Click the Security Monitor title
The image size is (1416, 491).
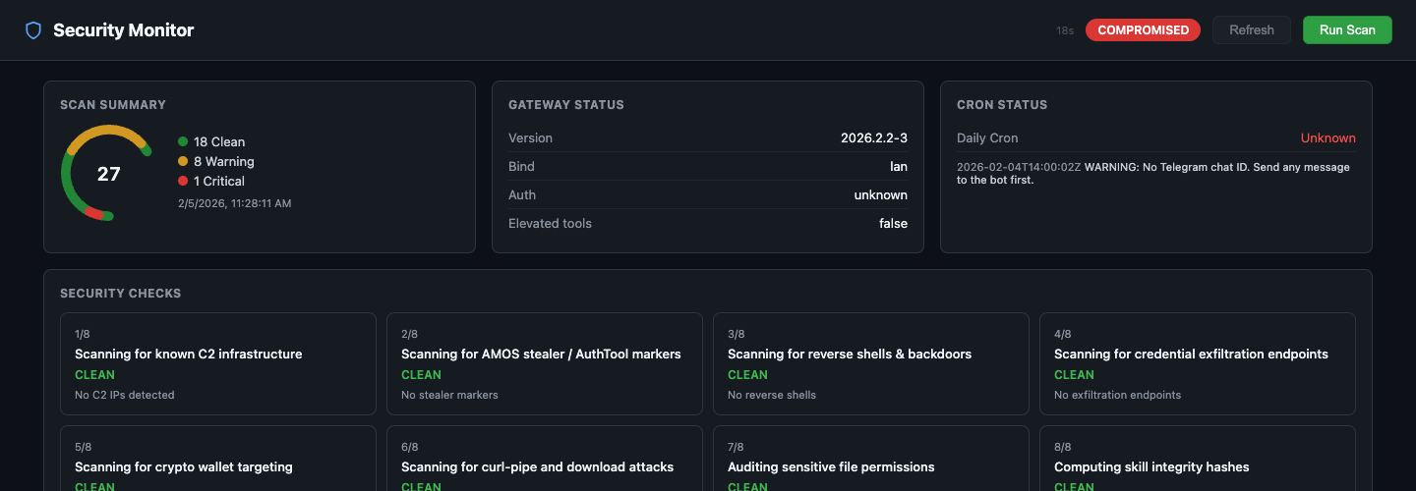pos(124,30)
